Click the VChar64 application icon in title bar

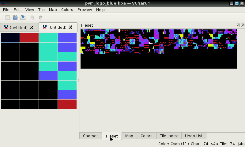[3, 3]
